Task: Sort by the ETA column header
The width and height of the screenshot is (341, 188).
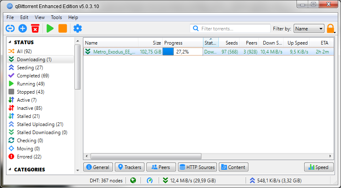Action: 320,43
